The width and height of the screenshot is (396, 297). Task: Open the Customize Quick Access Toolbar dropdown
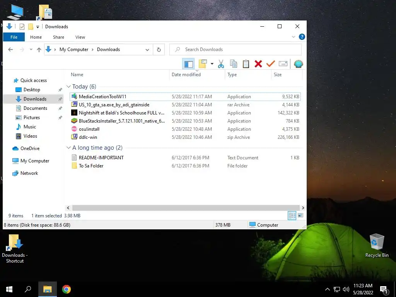(38, 27)
